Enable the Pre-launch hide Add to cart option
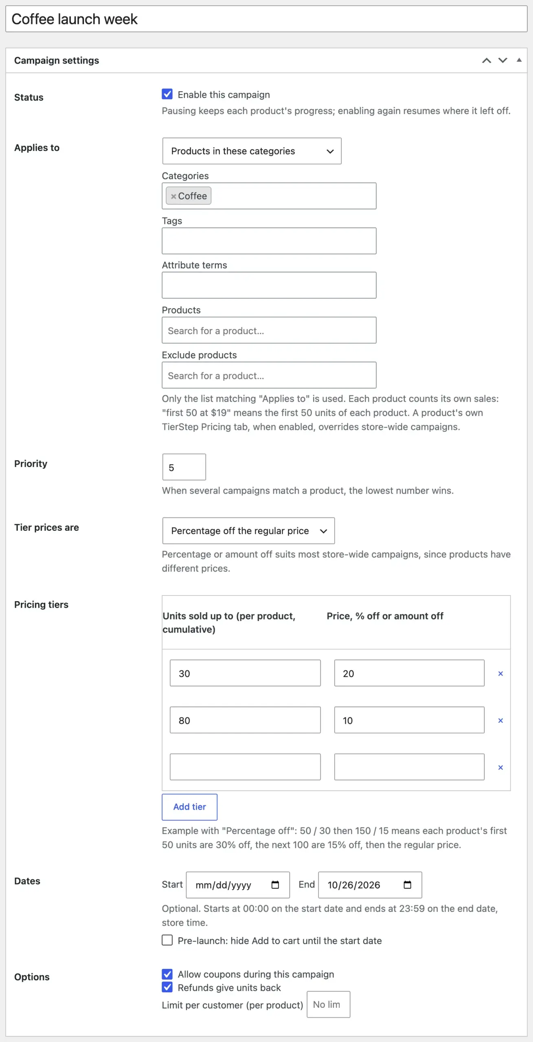The width and height of the screenshot is (533, 1042). point(167,940)
